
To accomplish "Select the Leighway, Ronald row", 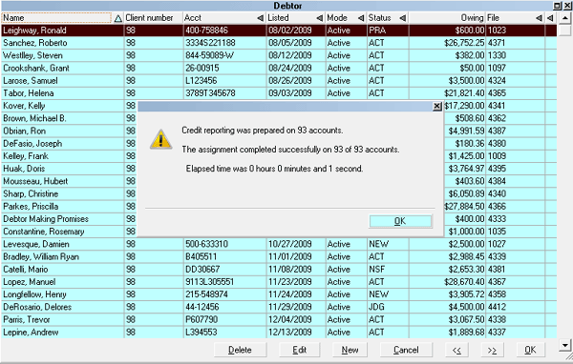I will (279, 30).
